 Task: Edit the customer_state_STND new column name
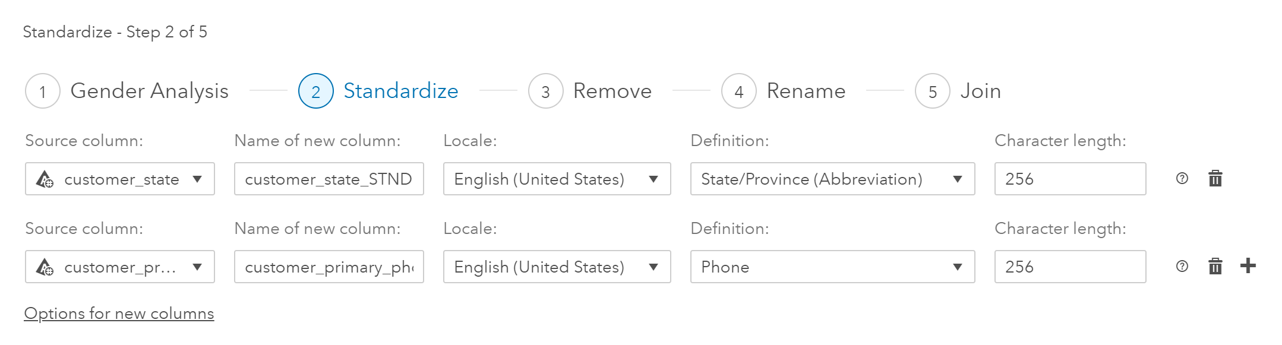(329, 179)
